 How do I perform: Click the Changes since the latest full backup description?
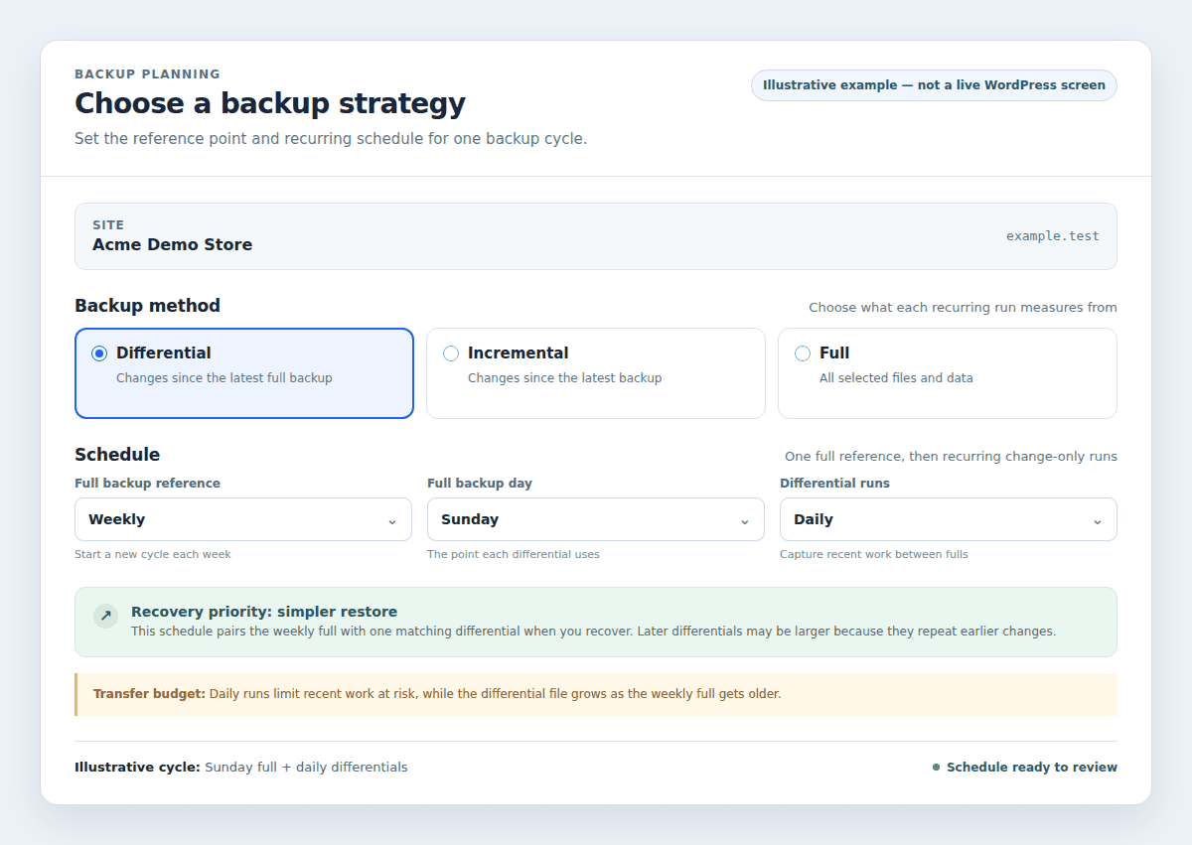click(x=224, y=378)
